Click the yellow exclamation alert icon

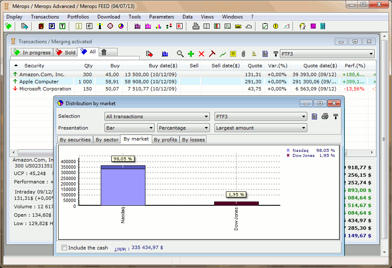point(276,26)
